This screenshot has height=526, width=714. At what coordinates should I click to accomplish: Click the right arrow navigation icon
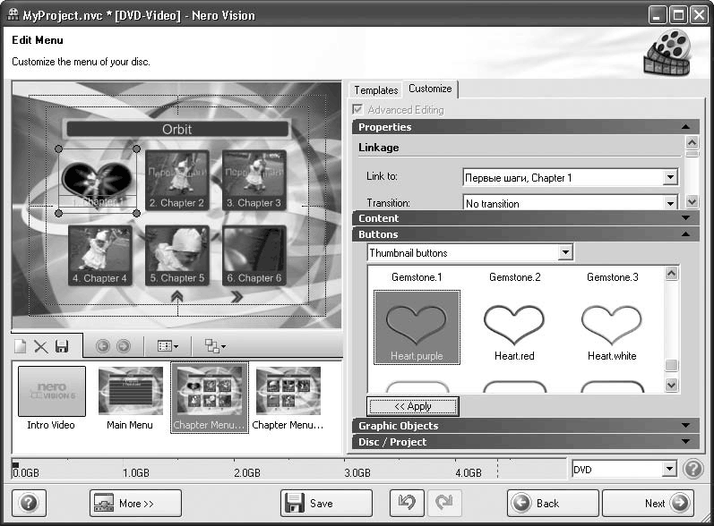pos(123,346)
